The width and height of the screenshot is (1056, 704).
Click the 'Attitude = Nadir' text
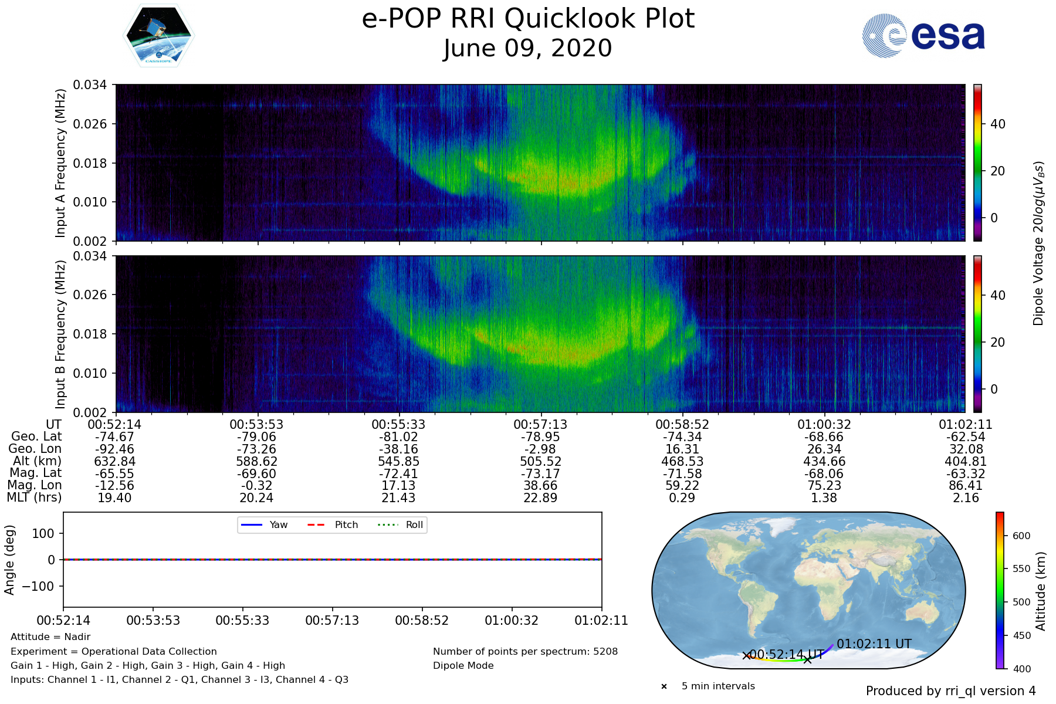coord(50,637)
